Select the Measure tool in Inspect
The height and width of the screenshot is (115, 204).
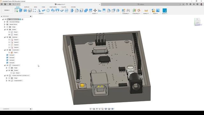click(146, 11)
